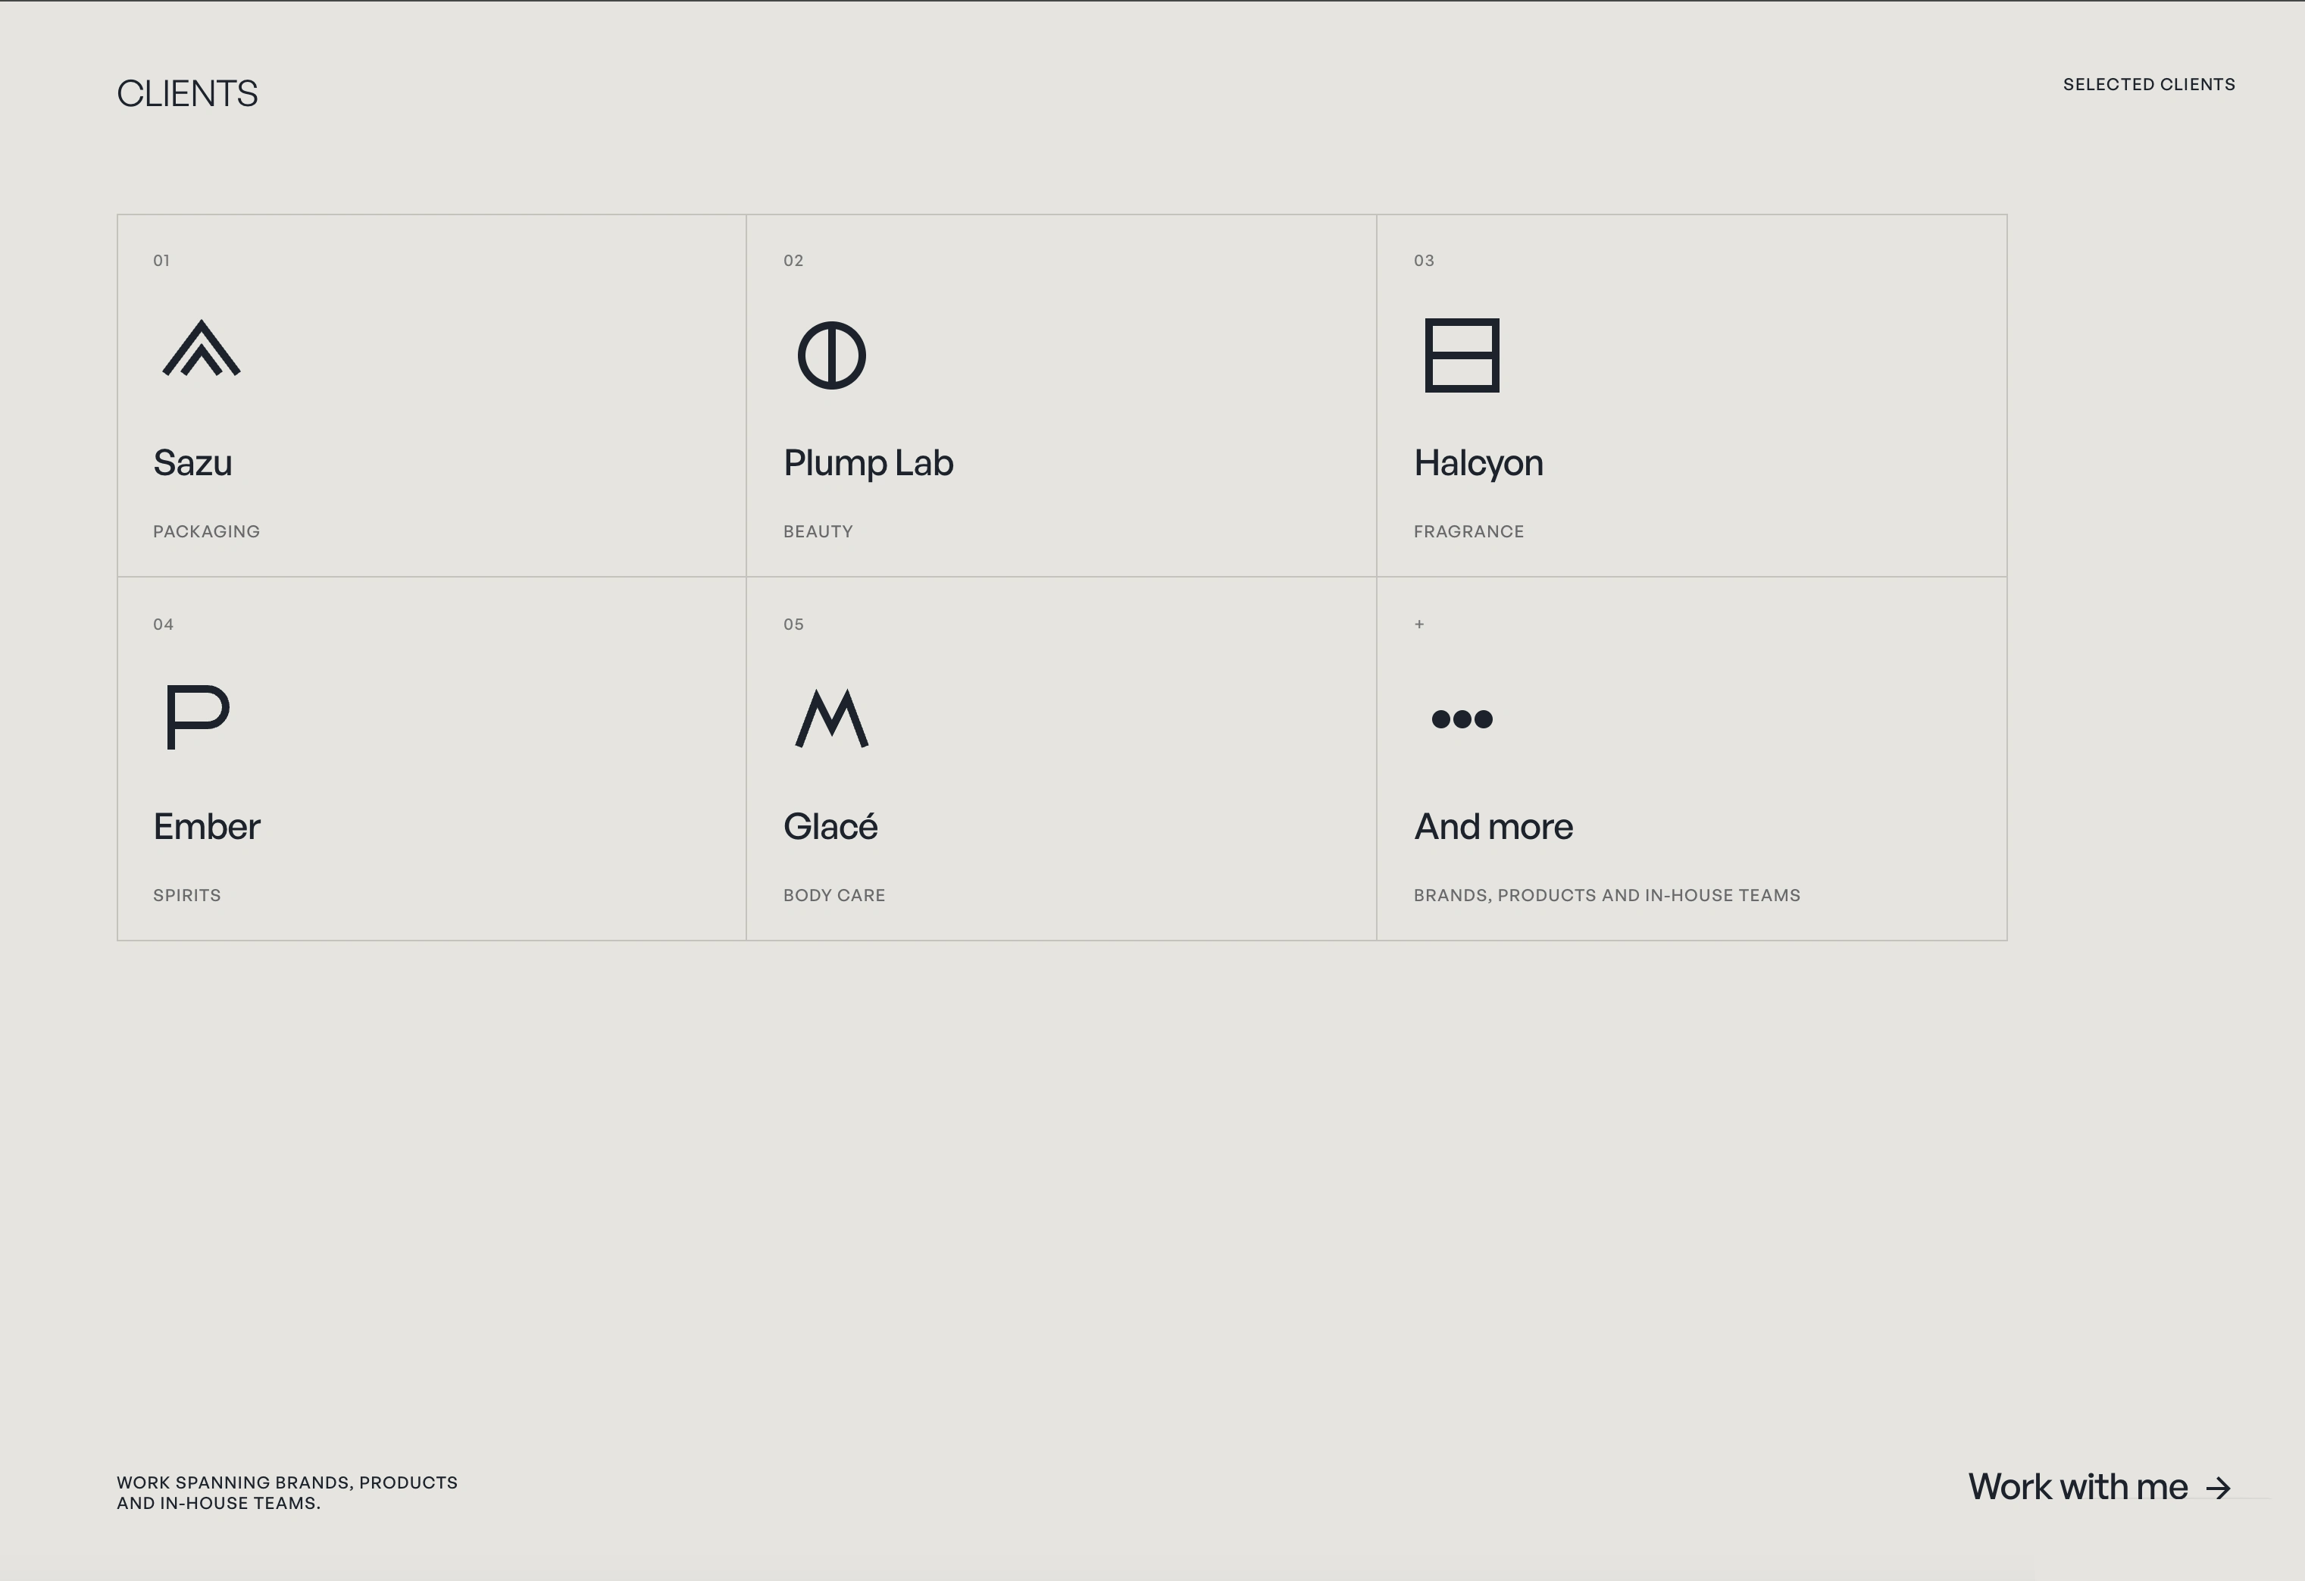The width and height of the screenshot is (2305, 1581).
Task: Click the arrow next to Work with me
Action: pyautogui.click(x=2219, y=1488)
